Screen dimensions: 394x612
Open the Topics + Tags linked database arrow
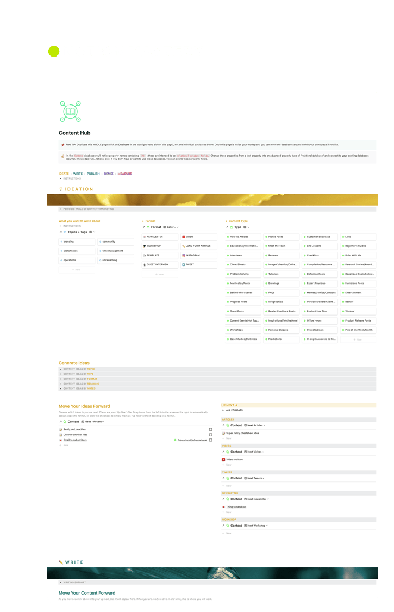click(x=60, y=232)
